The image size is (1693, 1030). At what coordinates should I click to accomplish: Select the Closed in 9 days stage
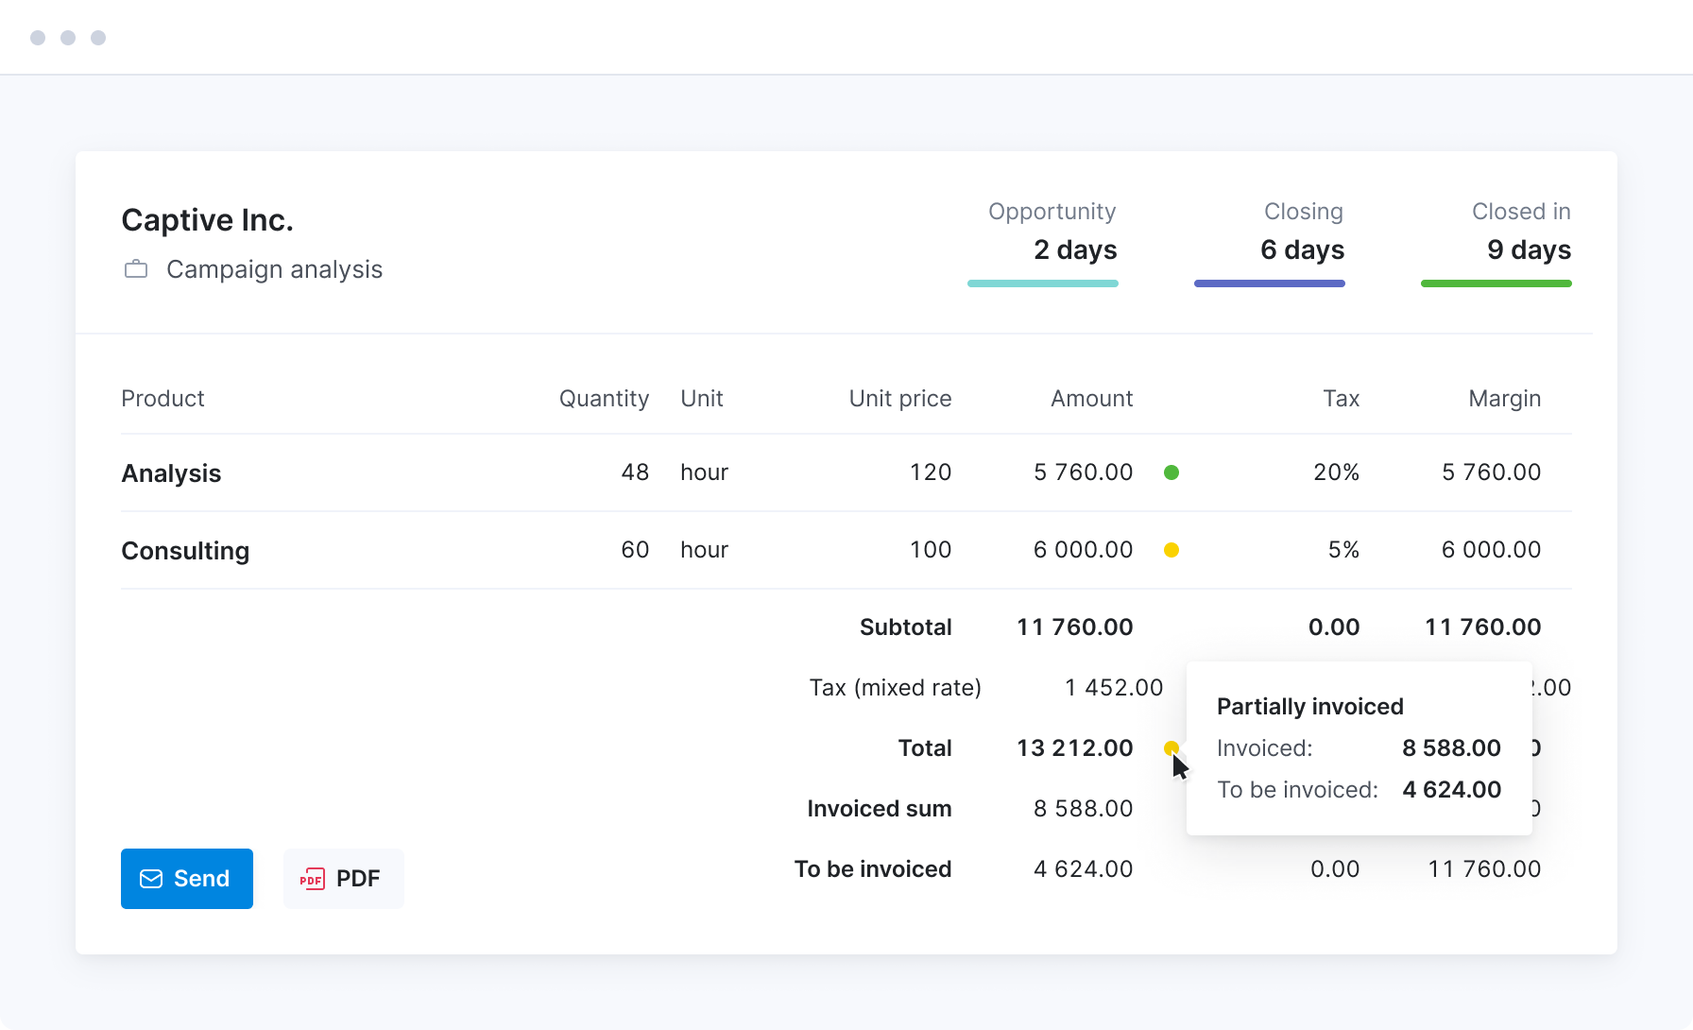coord(1520,232)
